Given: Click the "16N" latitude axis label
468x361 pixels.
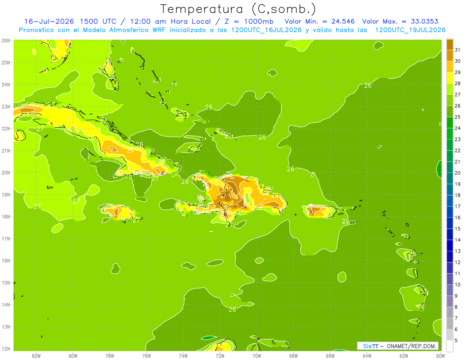Looking at the screenshot, I should pyautogui.click(x=5, y=261).
